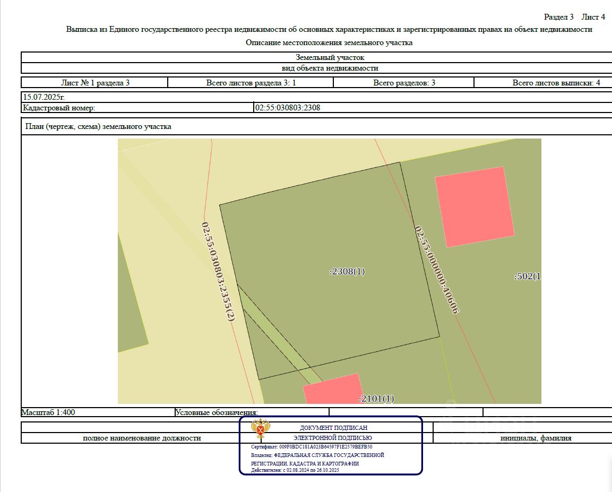The width and height of the screenshot is (612, 492).
Task: Click the pink building near label :2101(1)
Action: 333,389
